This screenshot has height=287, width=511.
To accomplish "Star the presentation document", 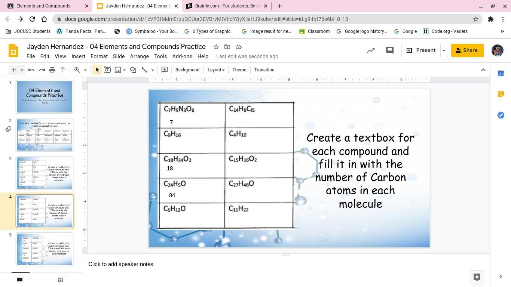I will click(216, 47).
